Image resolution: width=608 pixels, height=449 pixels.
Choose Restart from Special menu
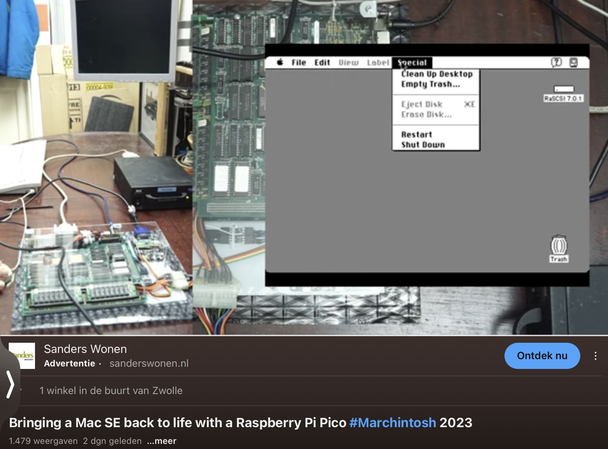417,135
